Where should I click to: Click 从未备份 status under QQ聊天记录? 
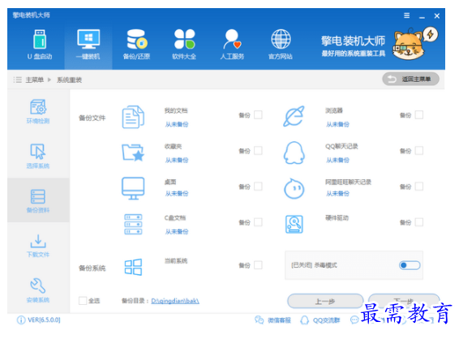(337, 160)
